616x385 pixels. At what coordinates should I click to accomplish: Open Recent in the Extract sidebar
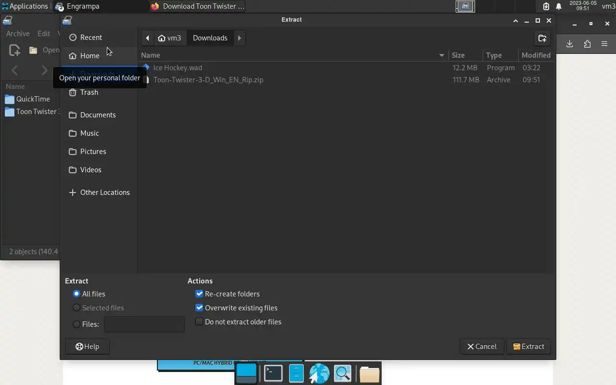[99, 38]
